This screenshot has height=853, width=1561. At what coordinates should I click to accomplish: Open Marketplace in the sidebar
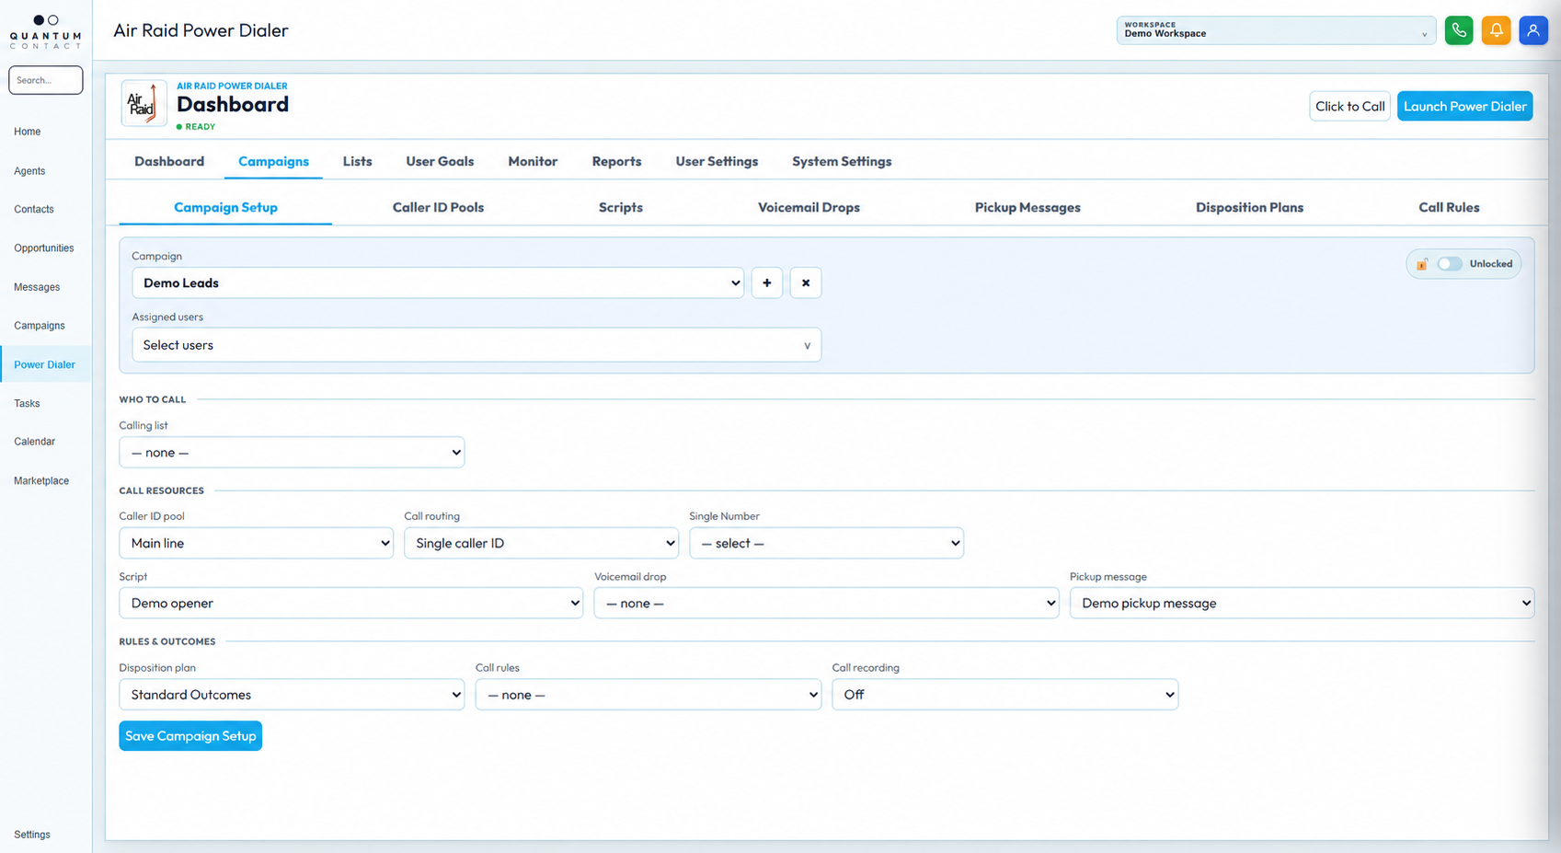click(x=41, y=480)
